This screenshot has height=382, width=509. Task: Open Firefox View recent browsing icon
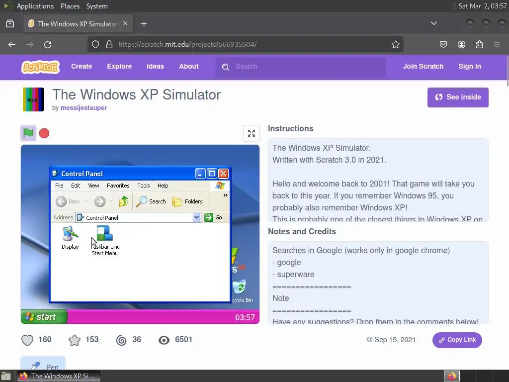[x=10, y=24]
